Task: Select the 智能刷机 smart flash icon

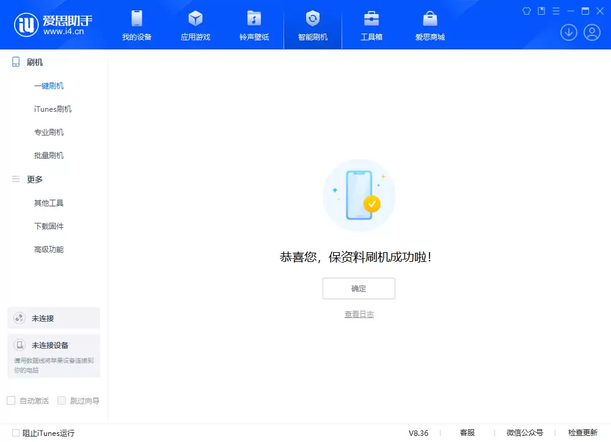Action: (312, 24)
